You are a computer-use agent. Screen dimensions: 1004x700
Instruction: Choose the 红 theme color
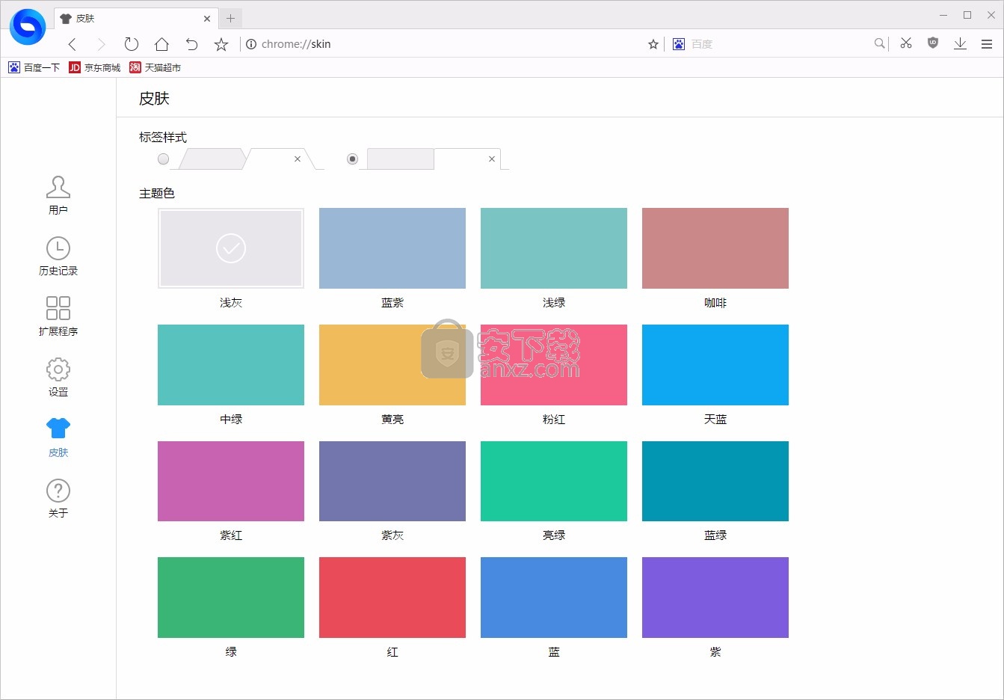coord(392,598)
